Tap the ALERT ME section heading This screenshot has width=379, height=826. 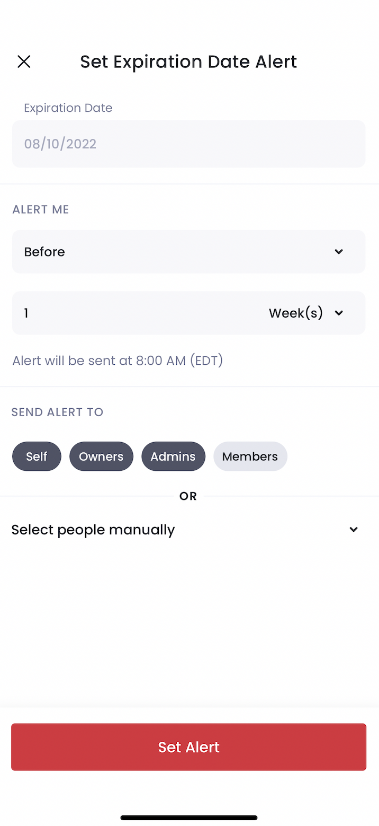41,209
